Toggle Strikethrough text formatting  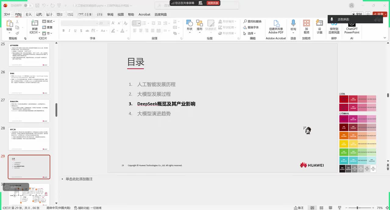point(87,31)
